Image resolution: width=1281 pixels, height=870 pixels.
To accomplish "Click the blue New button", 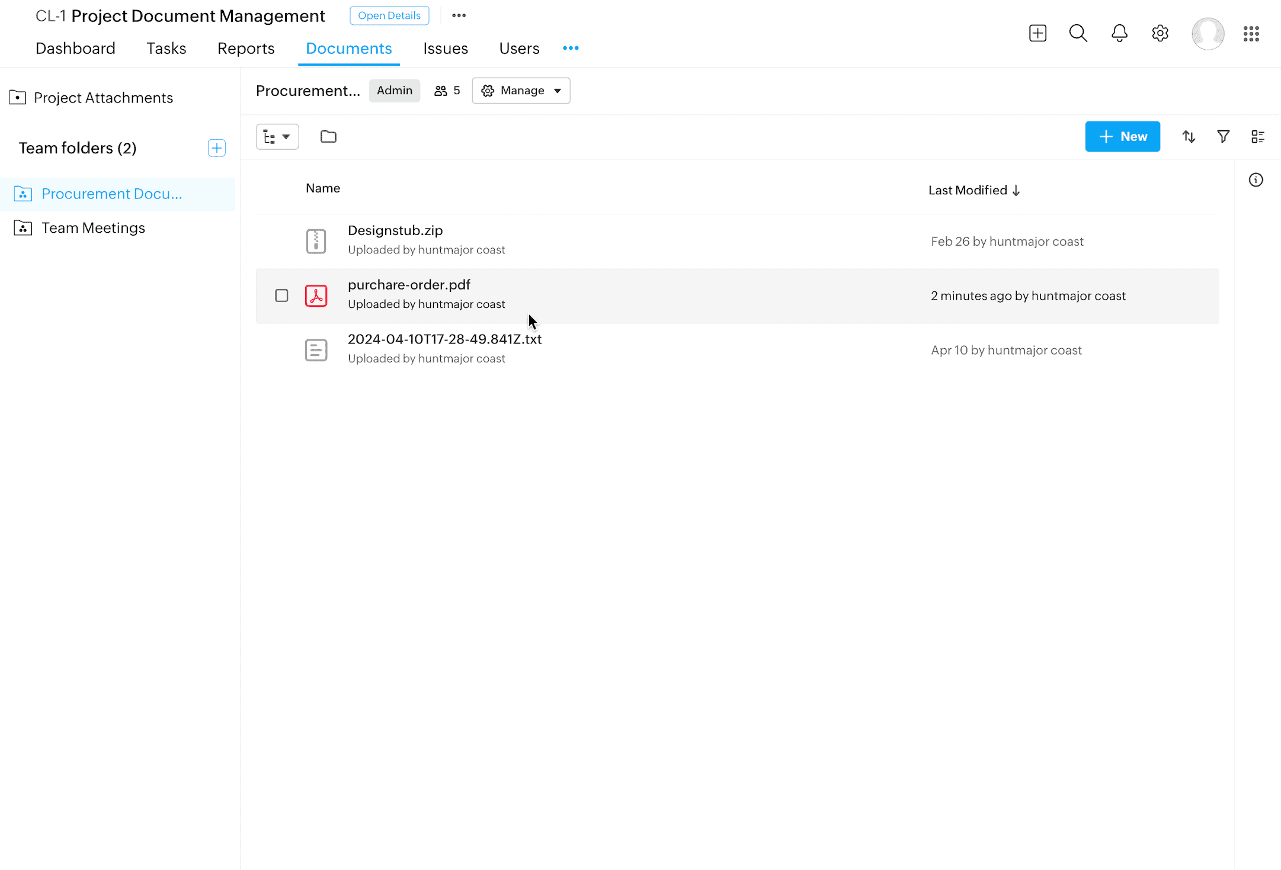I will (1122, 137).
